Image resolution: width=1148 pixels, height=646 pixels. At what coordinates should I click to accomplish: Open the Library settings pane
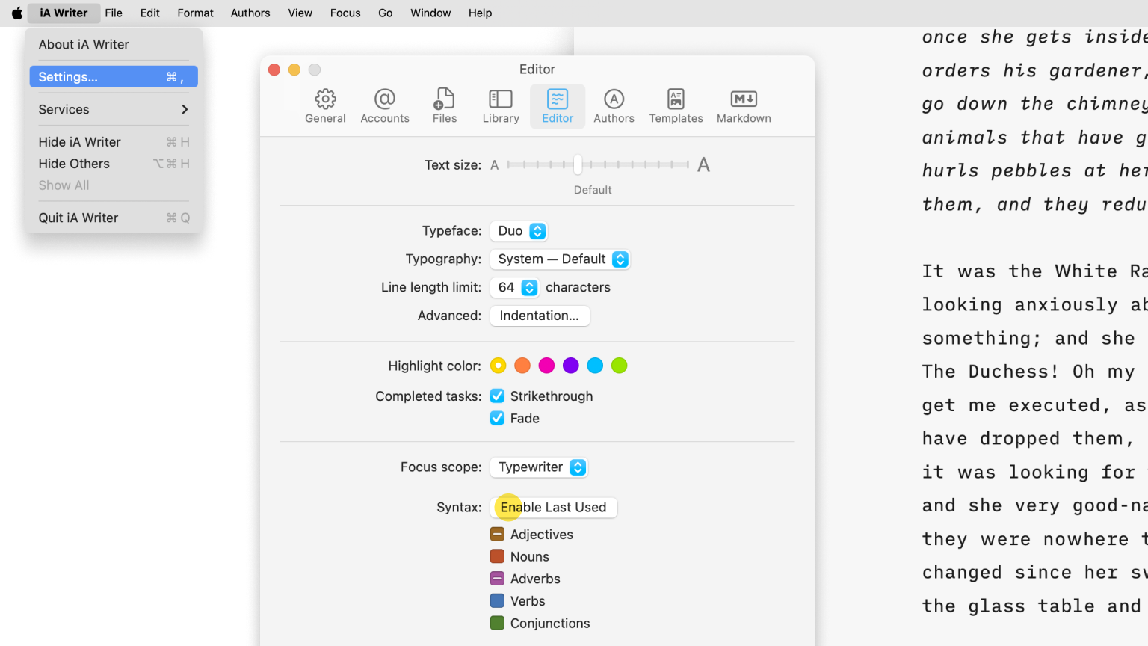[x=501, y=106]
